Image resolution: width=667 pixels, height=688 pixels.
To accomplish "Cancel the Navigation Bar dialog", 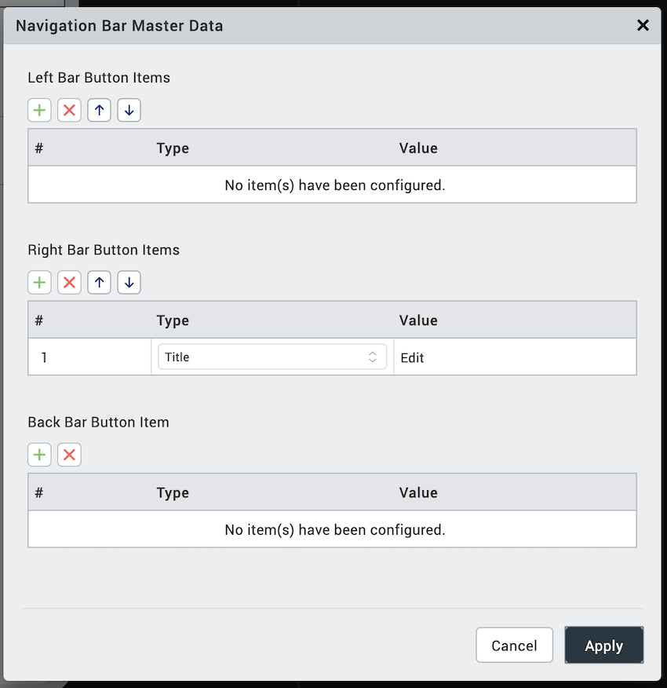I will tap(514, 646).
